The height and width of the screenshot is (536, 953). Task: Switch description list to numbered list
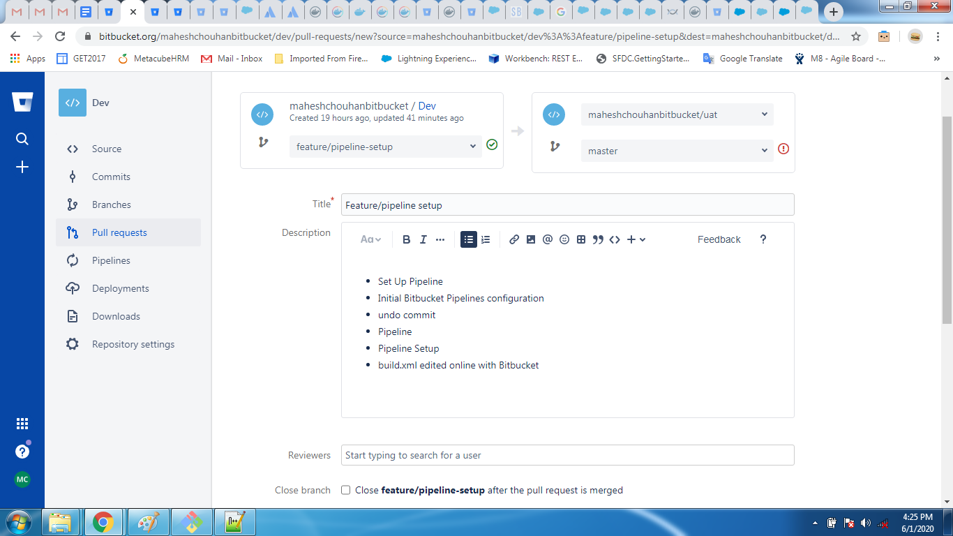click(x=486, y=239)
